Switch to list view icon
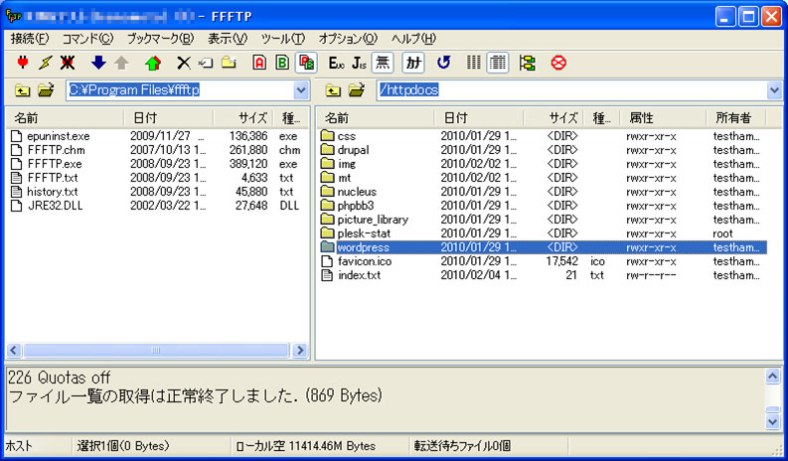 473,63
